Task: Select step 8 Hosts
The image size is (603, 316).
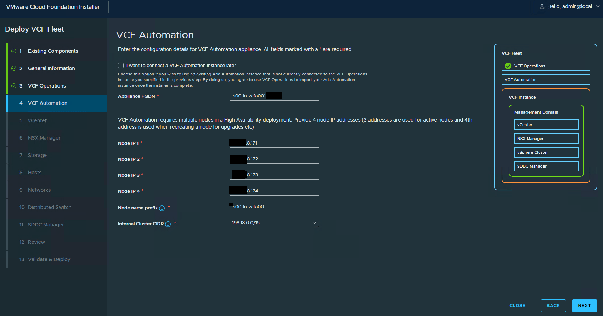Action: [57, 173]
